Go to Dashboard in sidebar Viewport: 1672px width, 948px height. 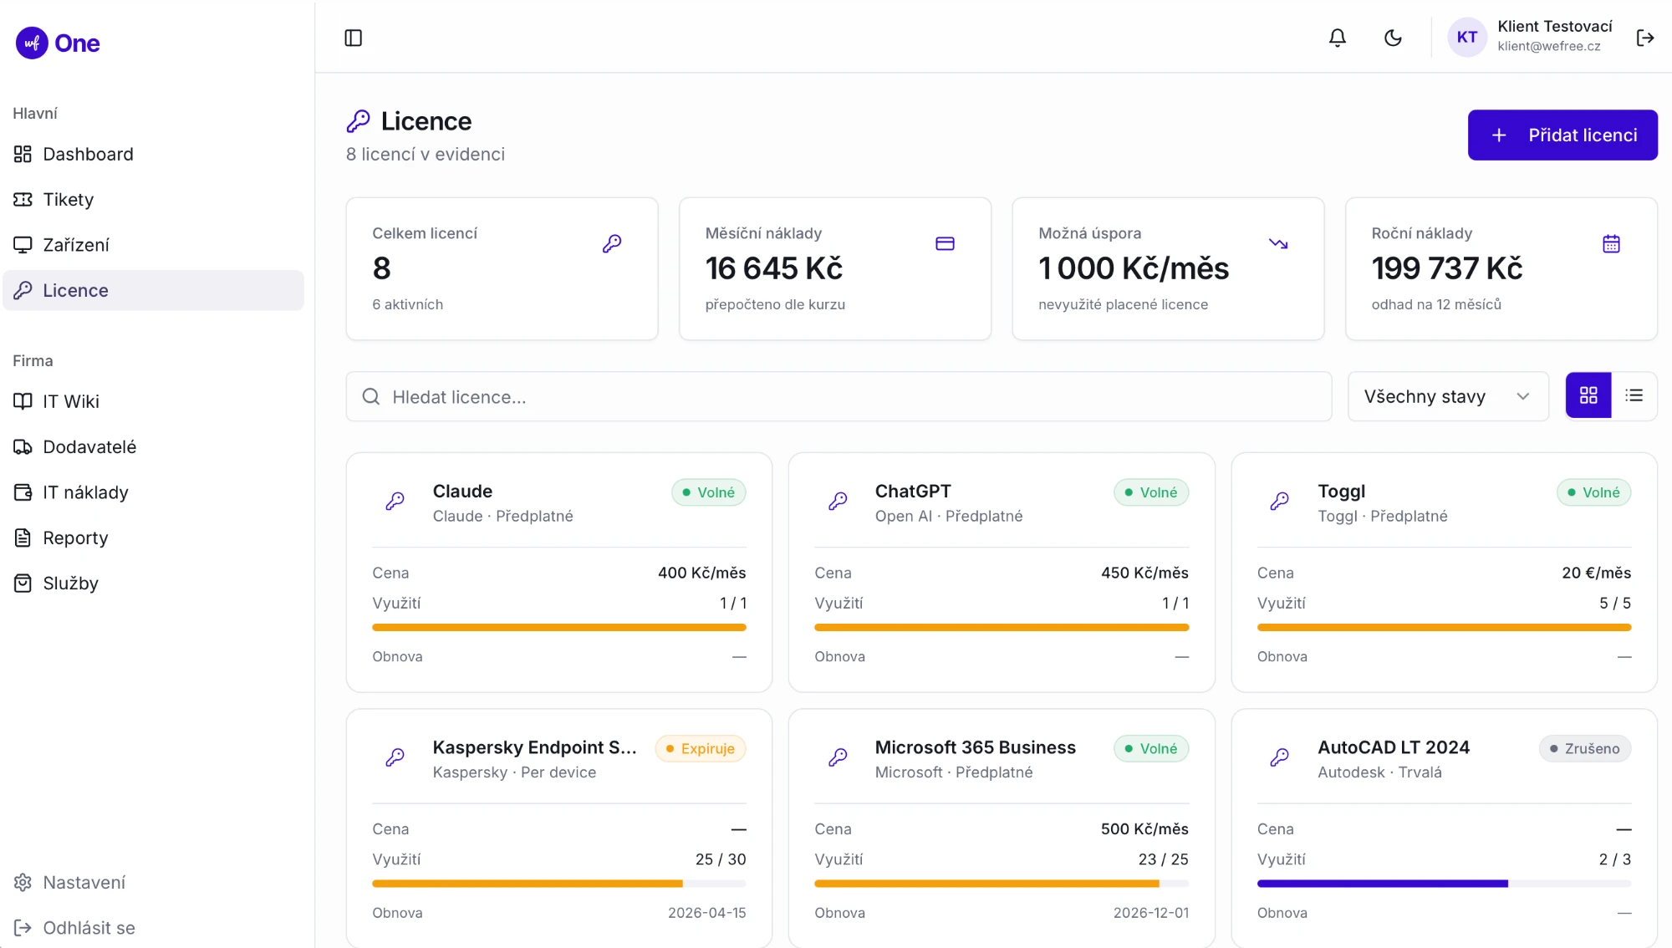pos(154,154)
